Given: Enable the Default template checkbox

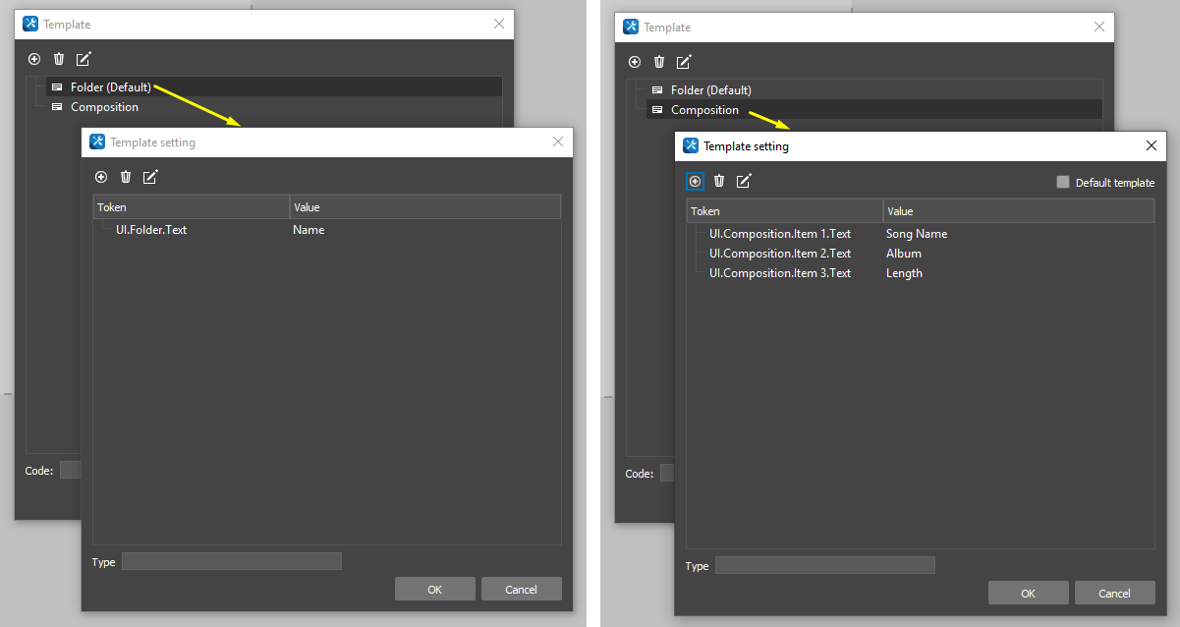Looking at the screenshot, I should [x=1062, y=182].
